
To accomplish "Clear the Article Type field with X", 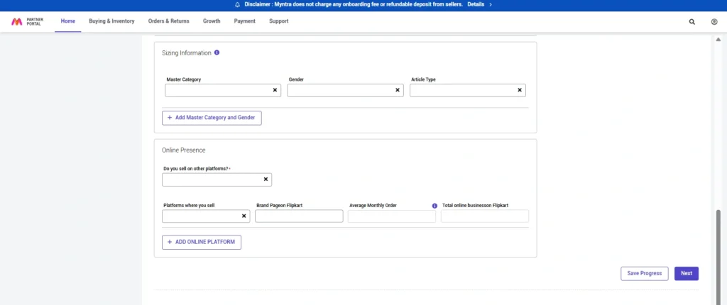I will (x=520, y=91).
